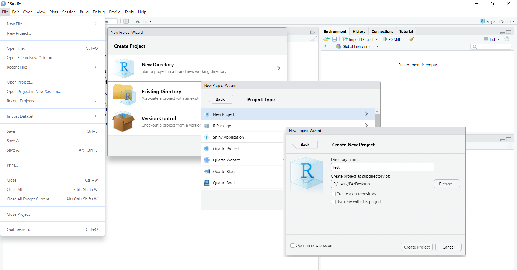Click the memory usage pie icon

[x=385, y=39]
